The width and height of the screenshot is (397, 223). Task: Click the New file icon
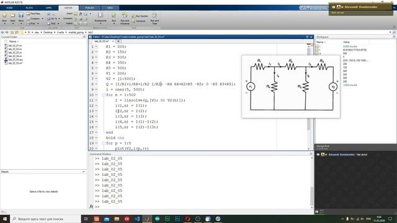[4, 15]
